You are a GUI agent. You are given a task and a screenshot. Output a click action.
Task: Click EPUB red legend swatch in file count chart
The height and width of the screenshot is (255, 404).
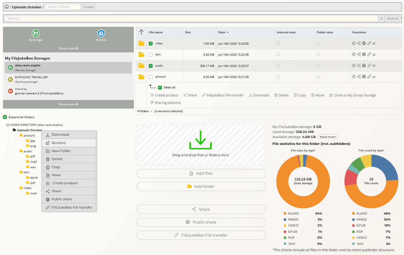point(353,226)
